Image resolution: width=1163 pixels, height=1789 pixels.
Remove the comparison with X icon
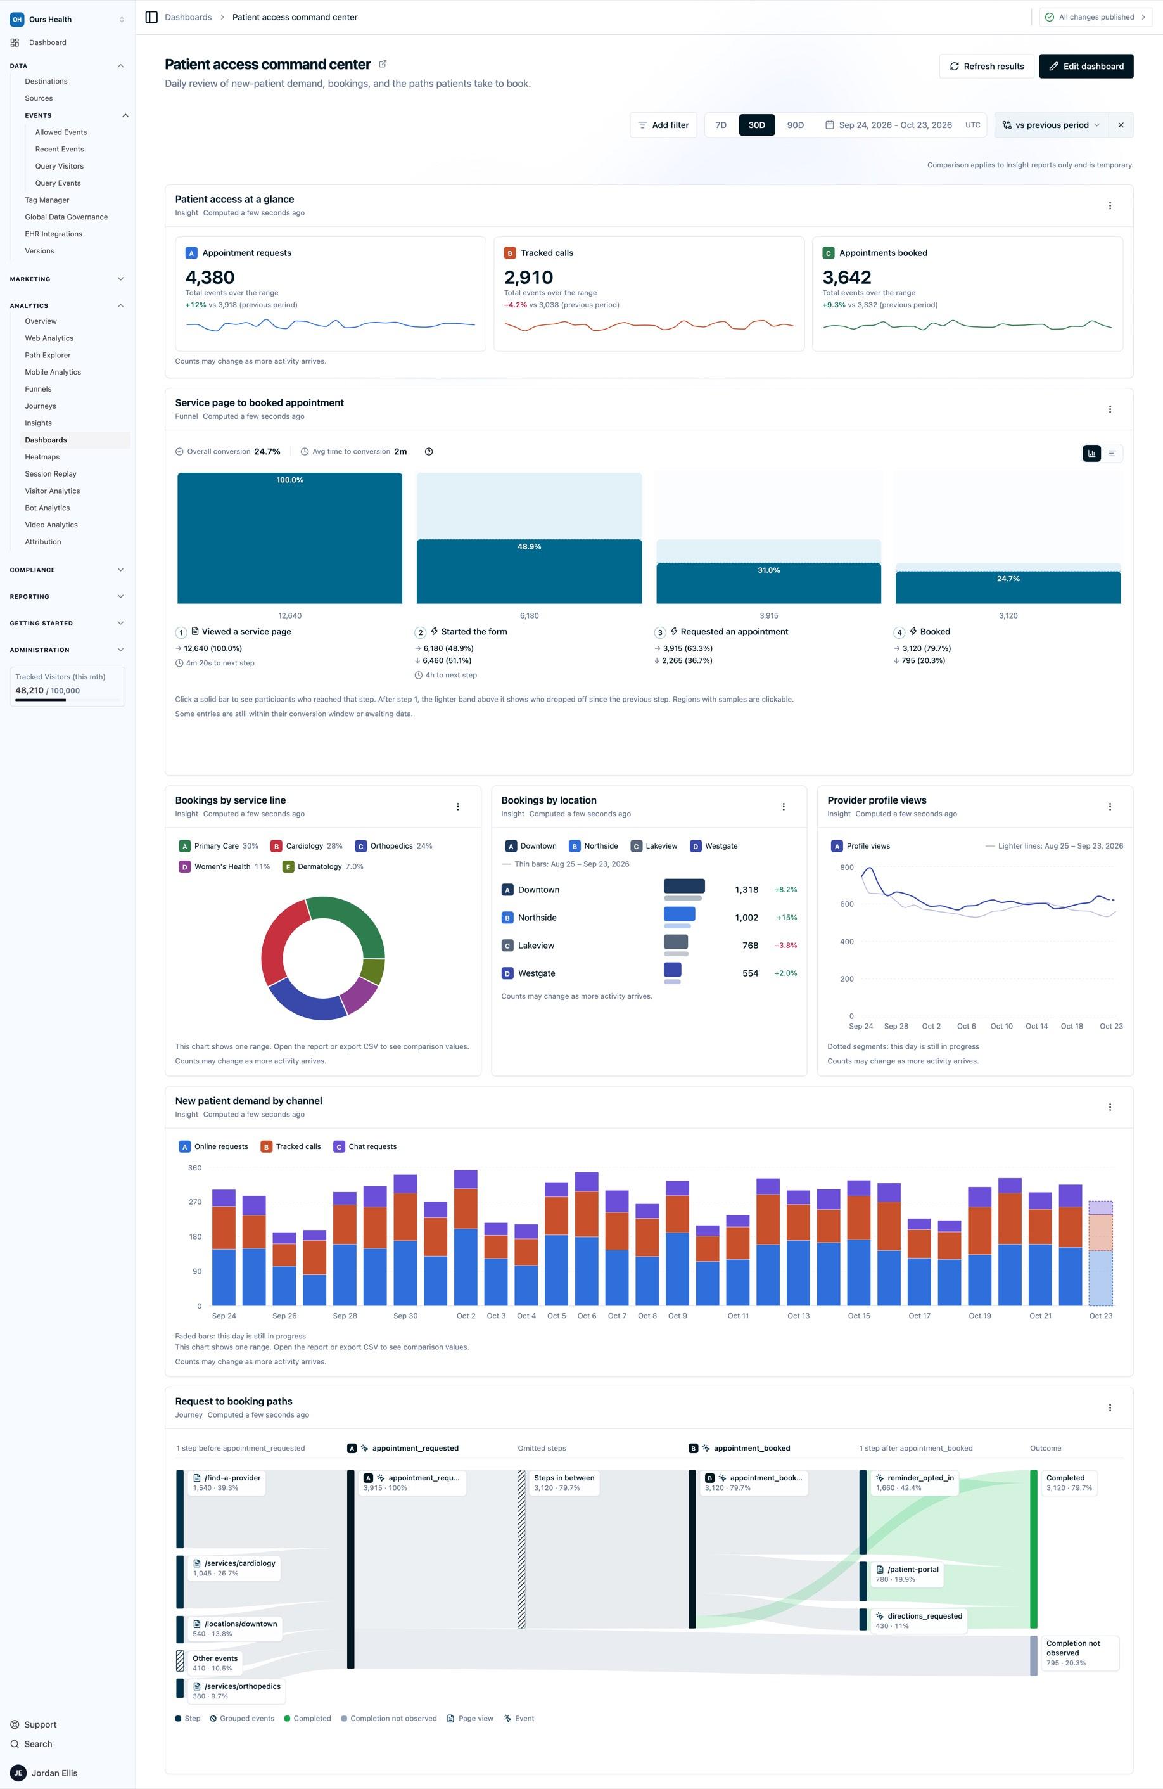tap(1121, 125)
